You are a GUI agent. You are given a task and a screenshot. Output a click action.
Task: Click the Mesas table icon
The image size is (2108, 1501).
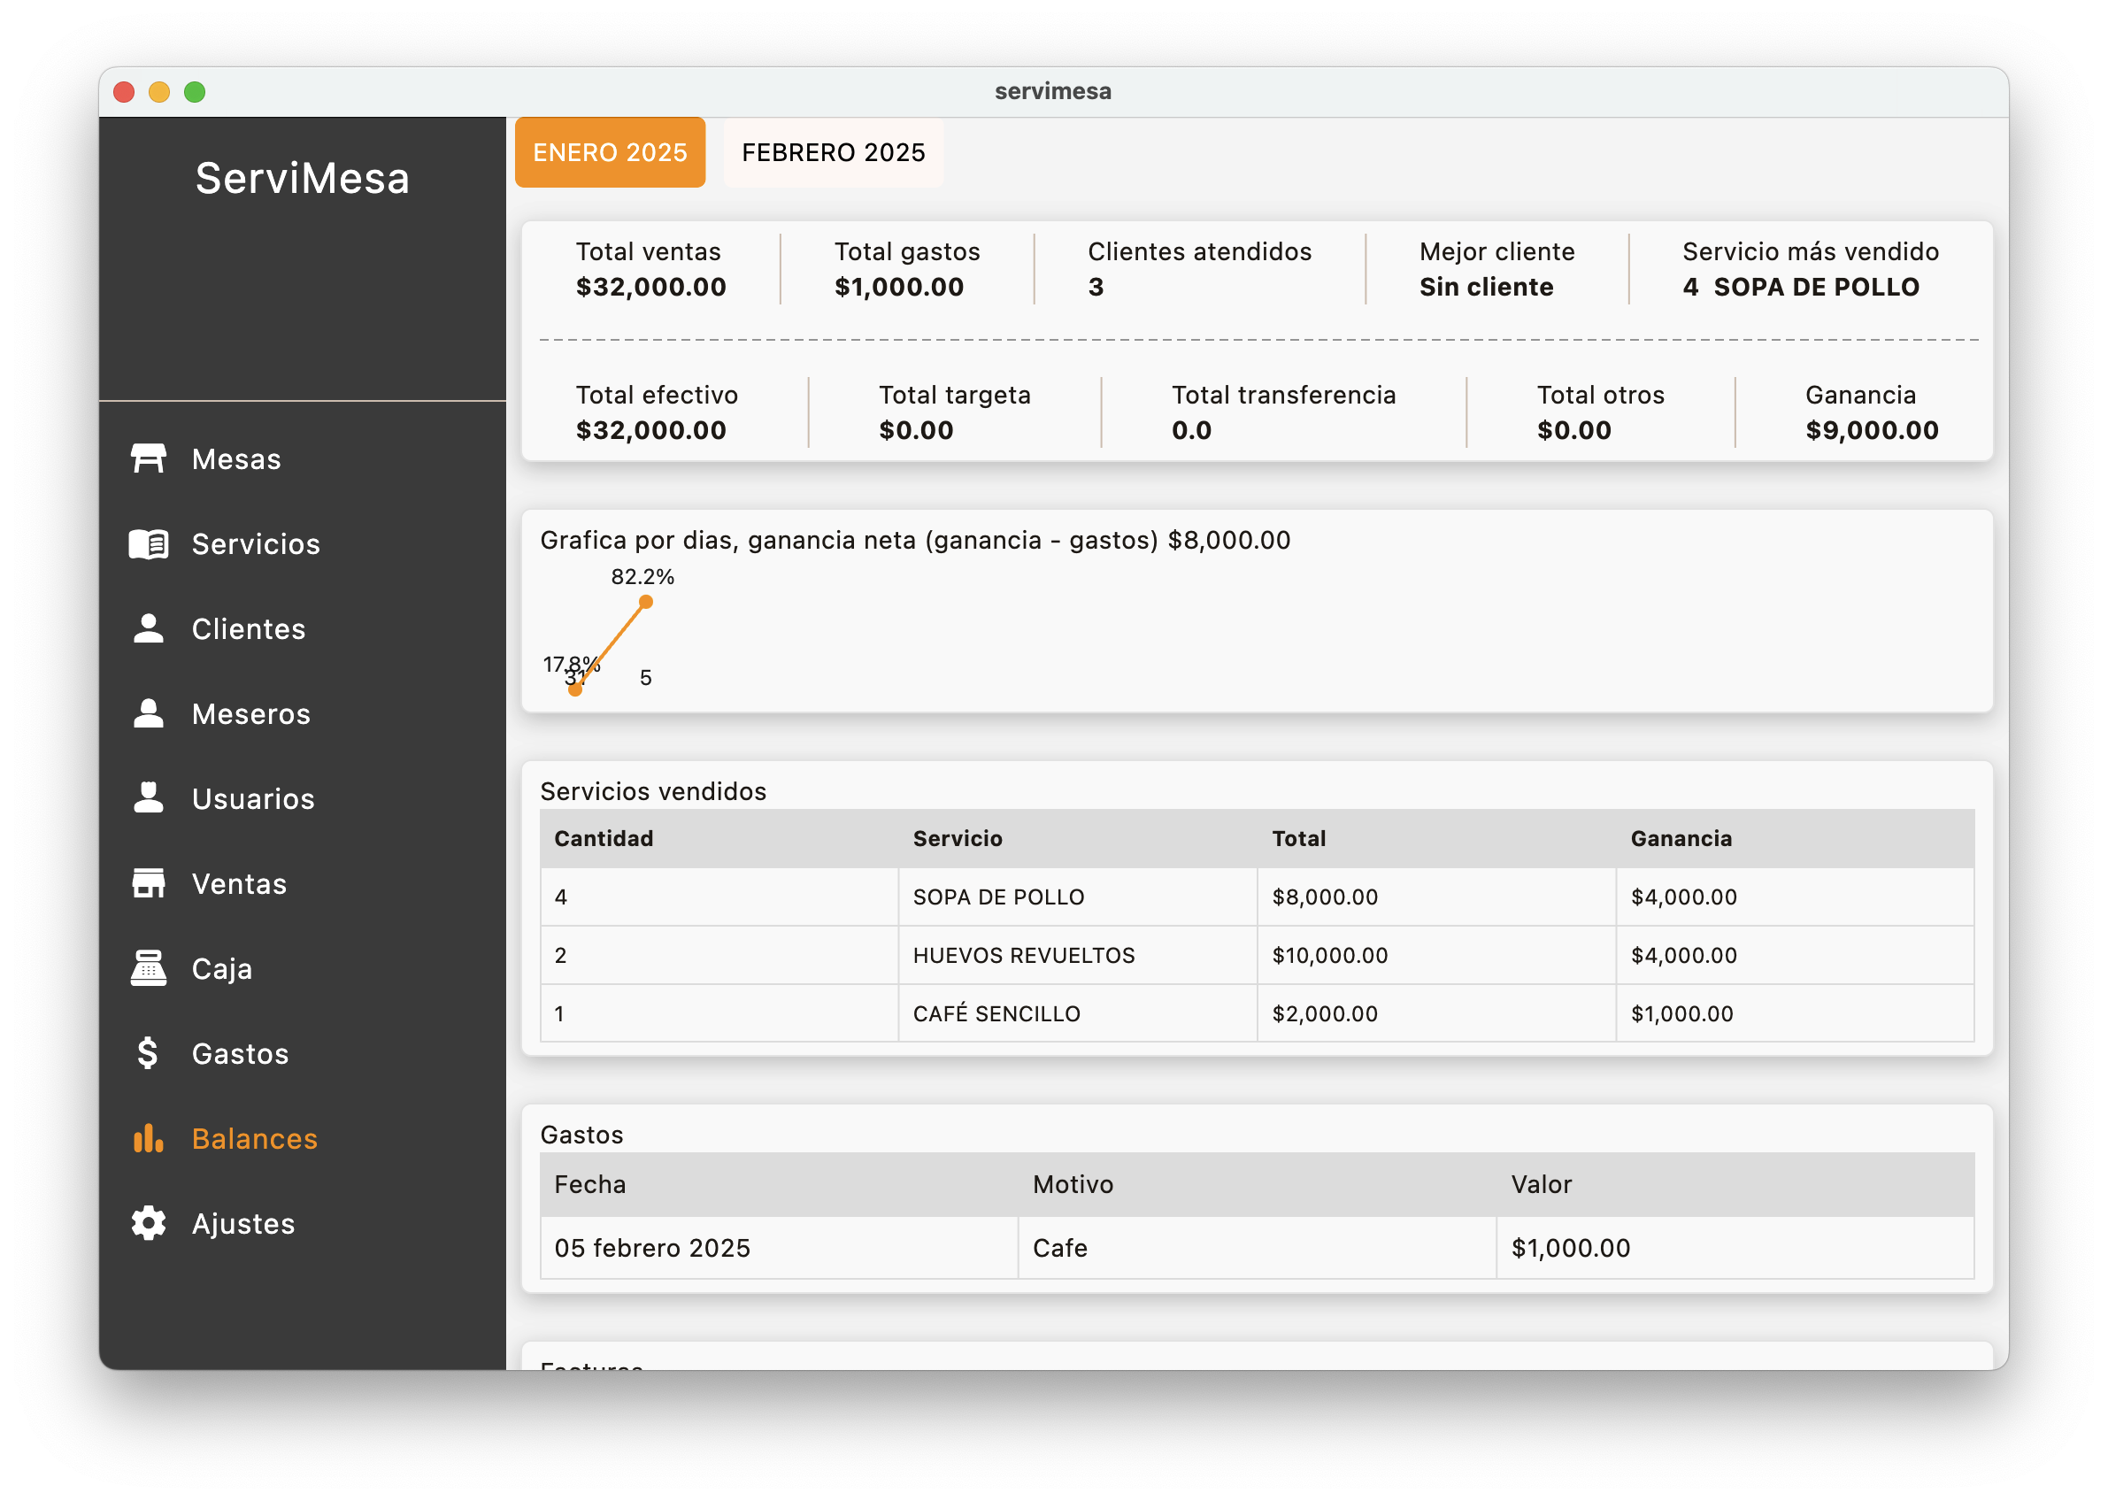148,458
